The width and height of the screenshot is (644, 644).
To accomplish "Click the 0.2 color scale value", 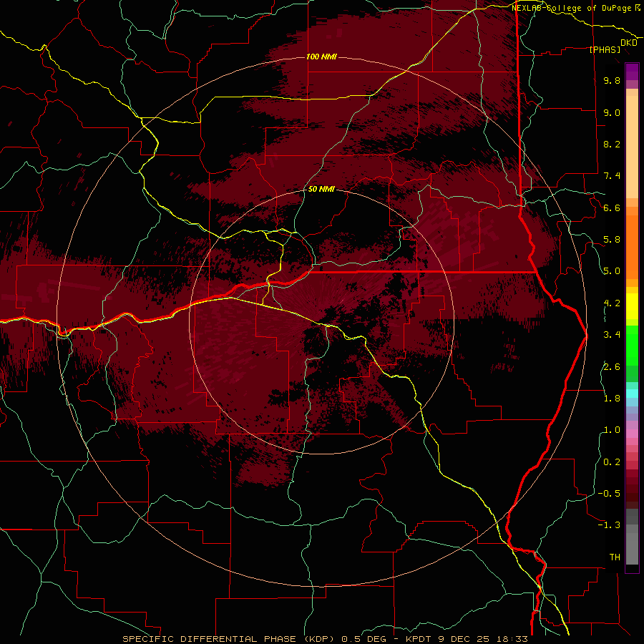I will point(612,462).
